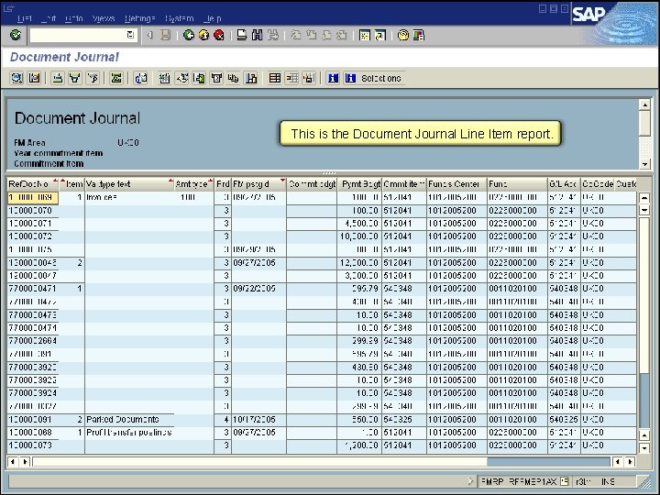Click the 12,000.00 payment budget amount
Image resolution: width=660 pixels, height=495 pixels.
tap(359, 263)
